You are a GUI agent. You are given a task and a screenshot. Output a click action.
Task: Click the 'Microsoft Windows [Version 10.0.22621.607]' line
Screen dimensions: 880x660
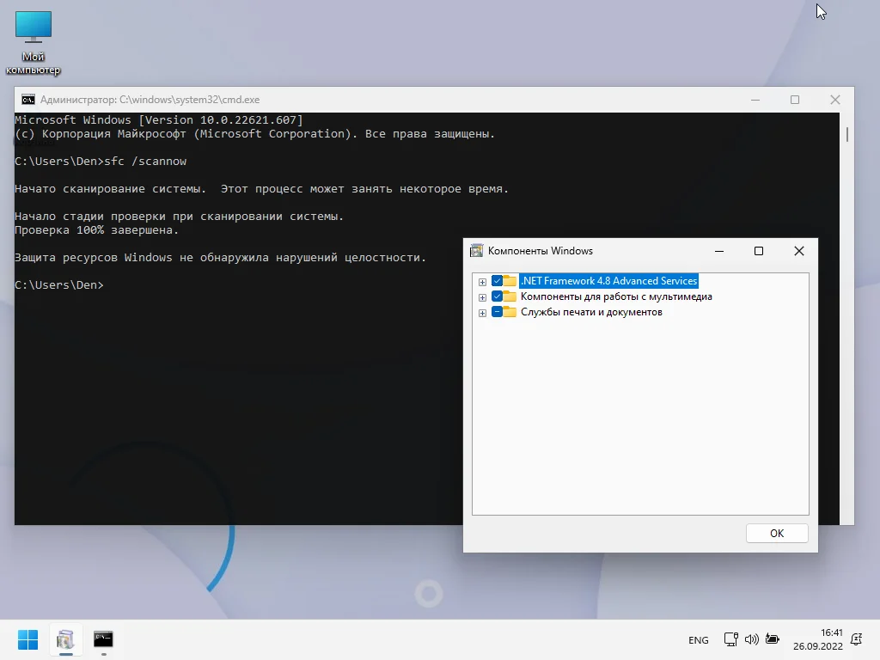pos(159,120)
